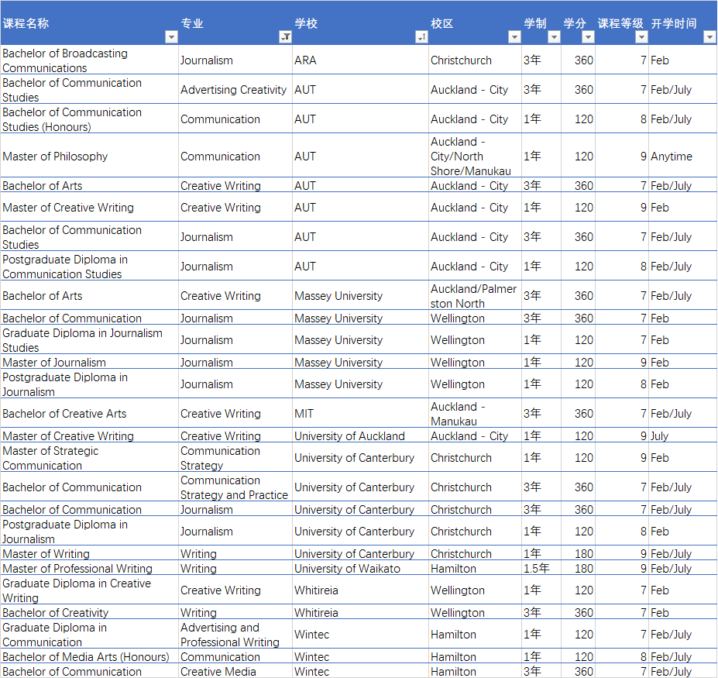Image resolution: width=718 pixels, height=678 pixels.
Task: Select Bachelor of Media Arts (Honours) cell
Action: click(x=89, y=656)
